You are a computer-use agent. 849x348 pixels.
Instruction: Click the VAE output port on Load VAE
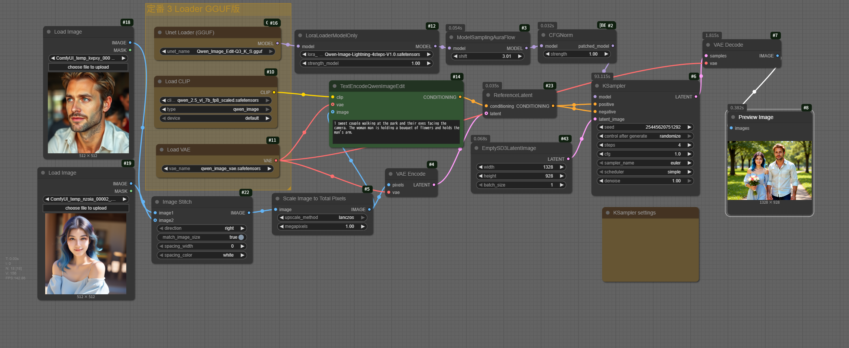pyautogui.click(x=276, y=161)
